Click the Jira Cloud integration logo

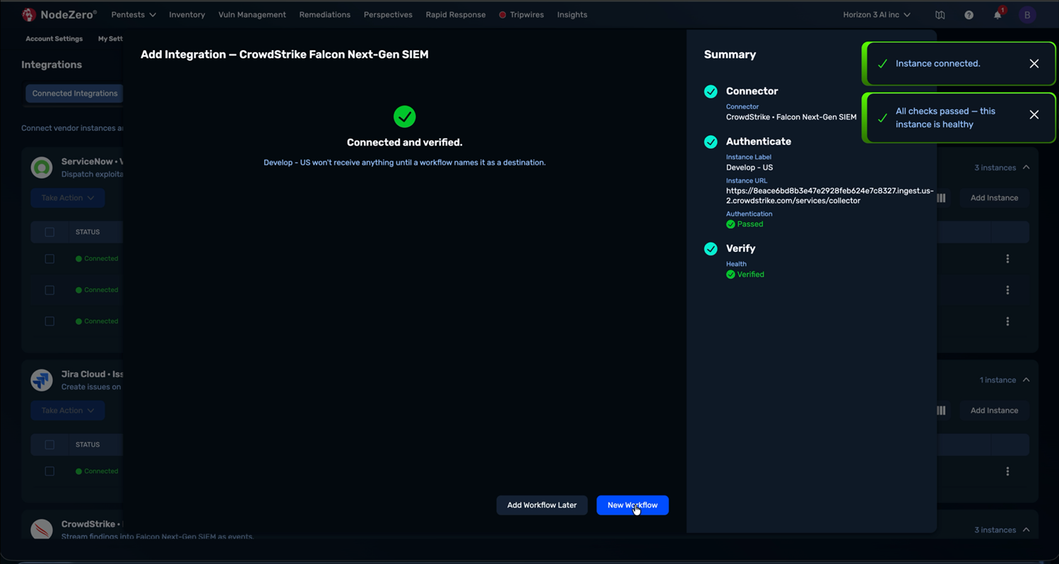coord(42,380)
